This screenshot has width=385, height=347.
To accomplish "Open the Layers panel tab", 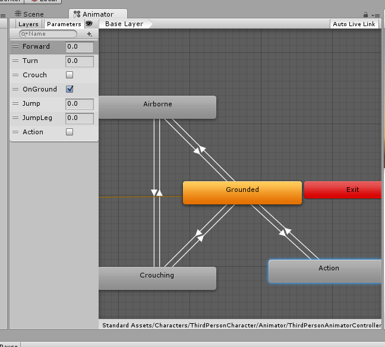I will pos(29,24).
